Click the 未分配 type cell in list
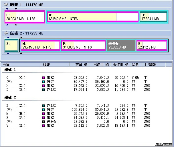174x147 pixels. pos(52,122)
